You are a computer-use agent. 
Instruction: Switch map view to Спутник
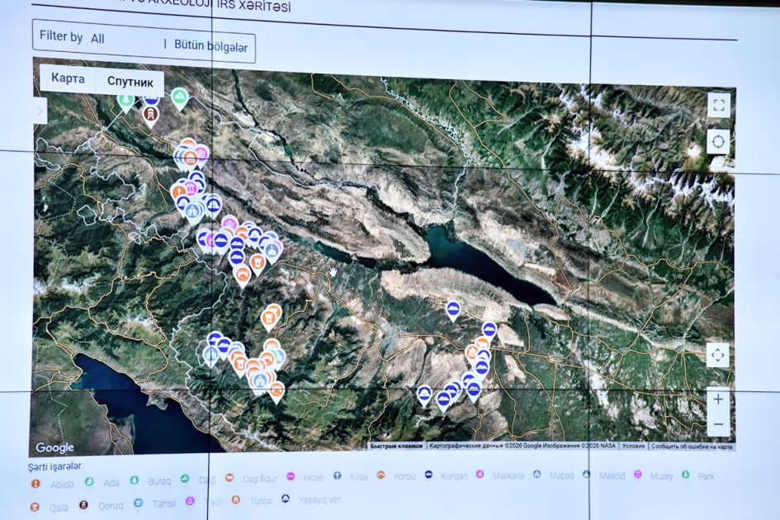(x=130, y=82)
